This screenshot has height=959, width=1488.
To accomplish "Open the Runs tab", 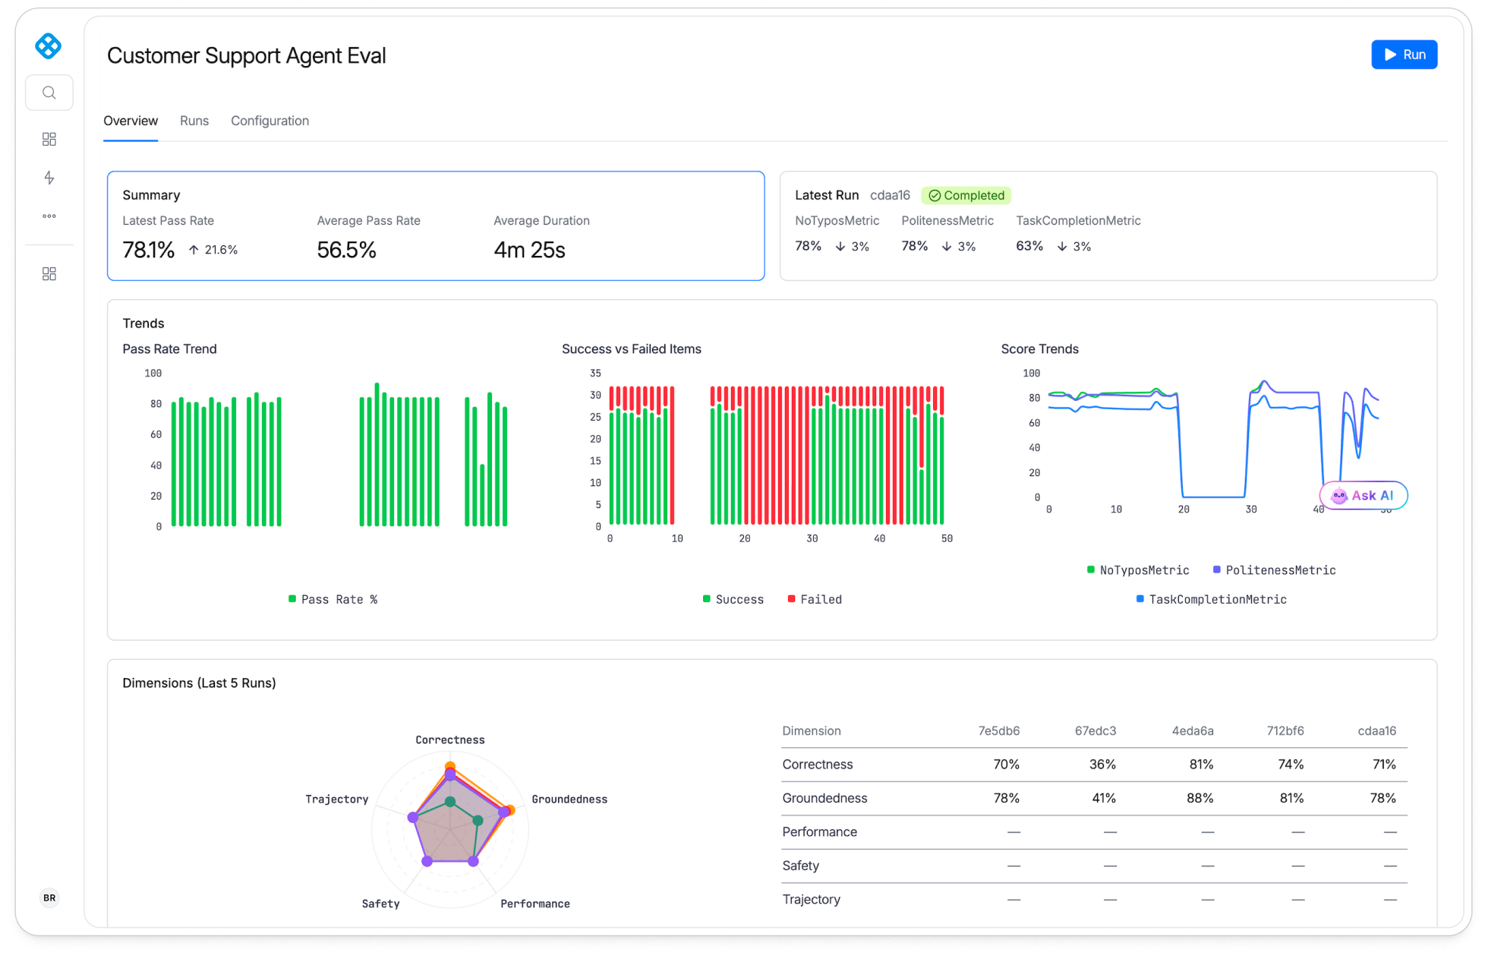I will point(194,121).
